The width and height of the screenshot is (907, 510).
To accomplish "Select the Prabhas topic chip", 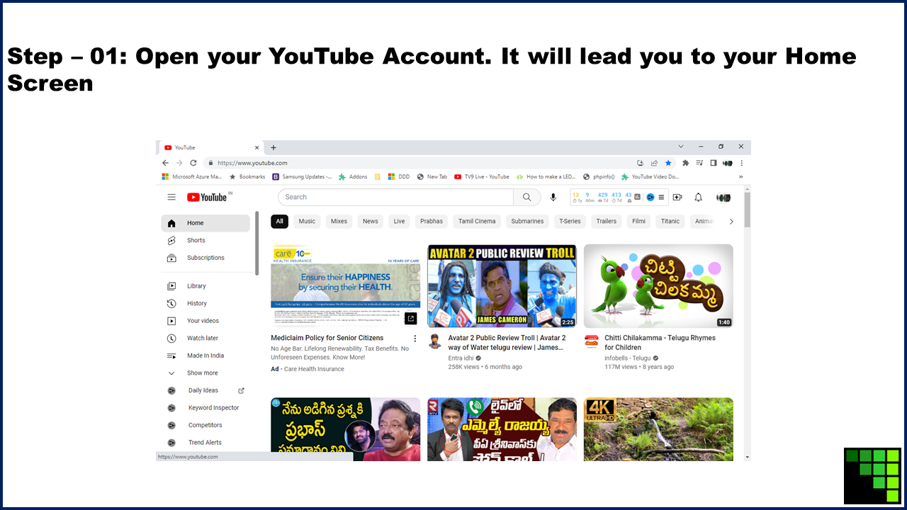I will pyautogui.click(x=431, y=221).
